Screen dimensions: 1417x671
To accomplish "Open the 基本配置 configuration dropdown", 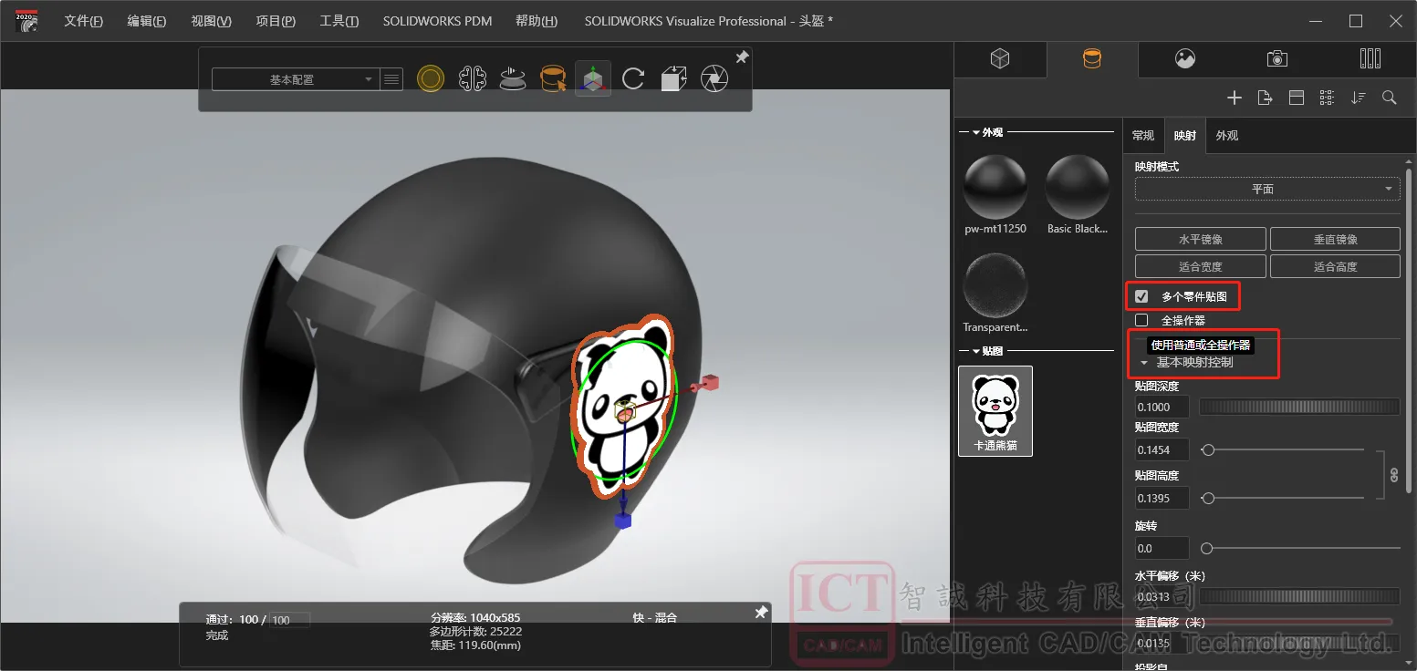I will point(294,79).
